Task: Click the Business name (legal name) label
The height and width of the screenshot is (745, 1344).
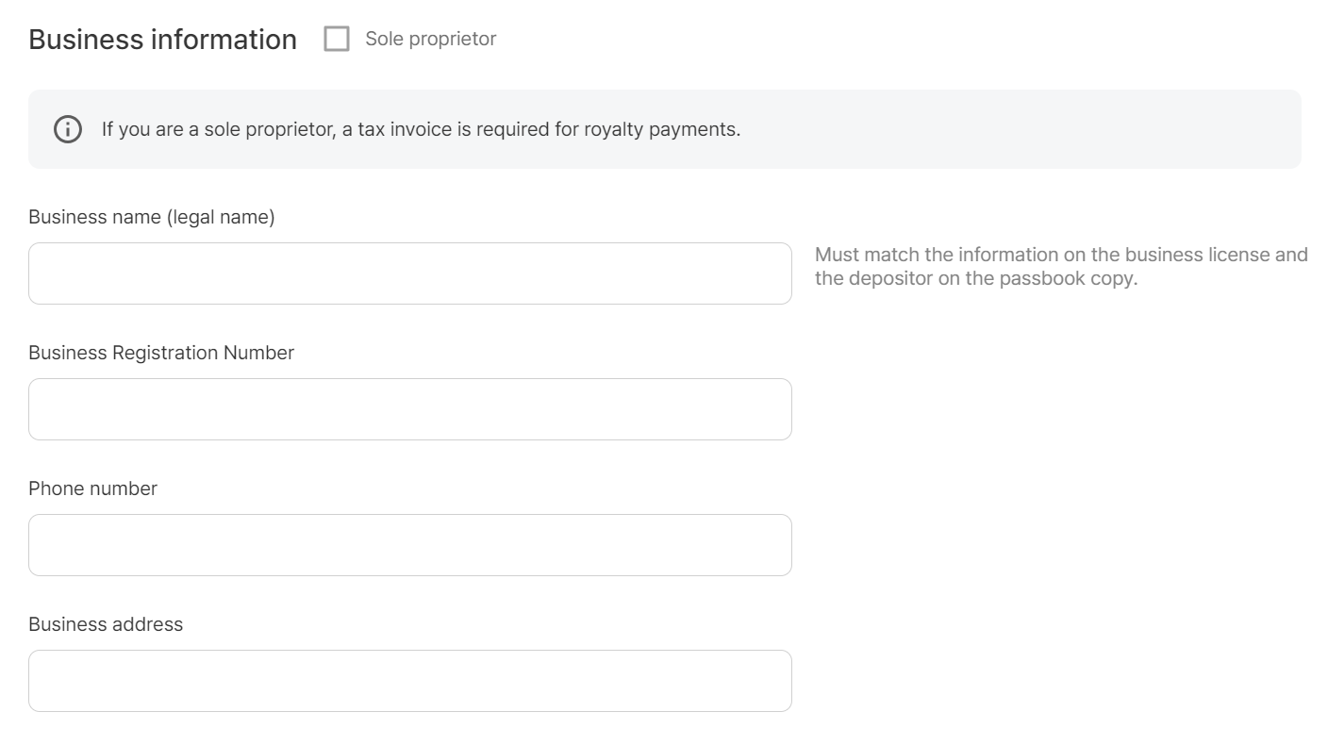Action: click(x=151, y=216)
